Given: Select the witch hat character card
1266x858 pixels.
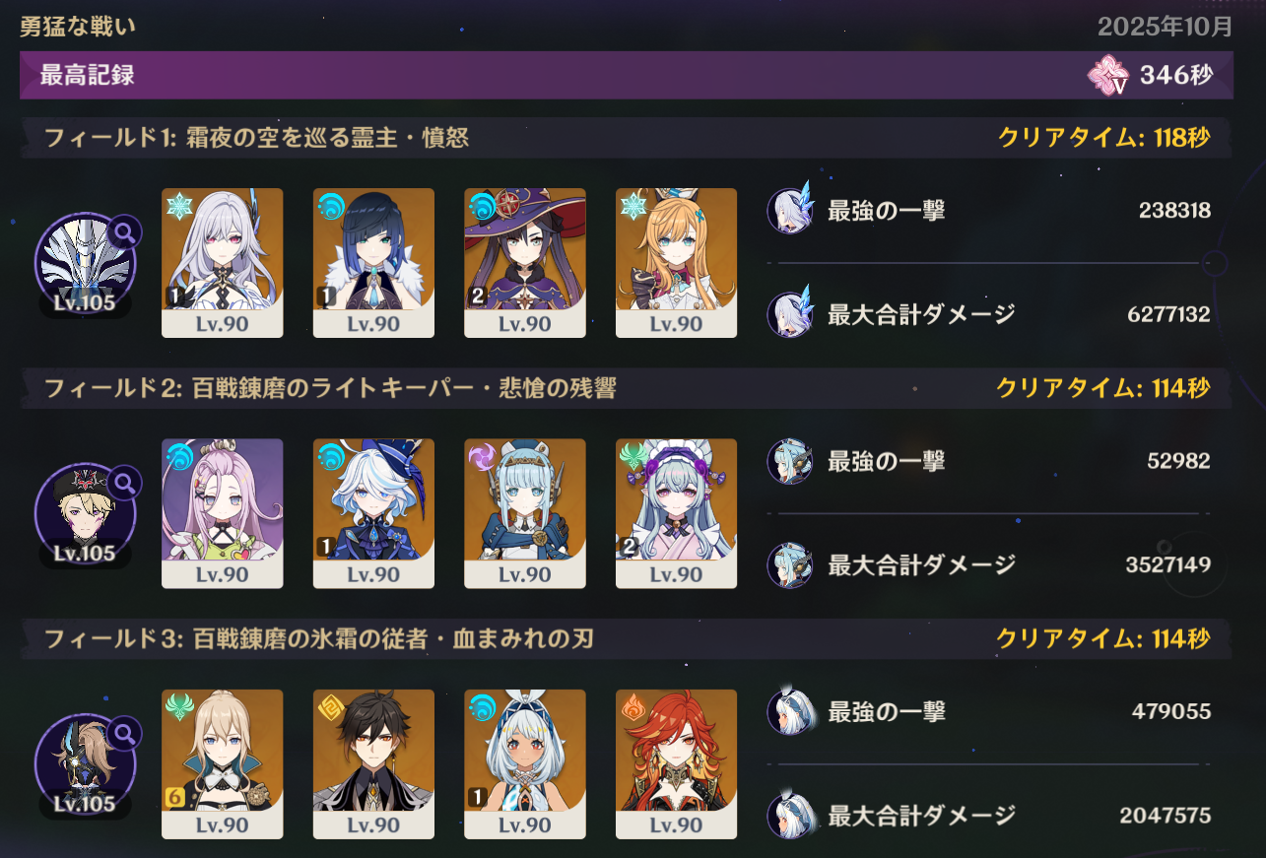Looking at the screenshot, I should tap(525, 263).
